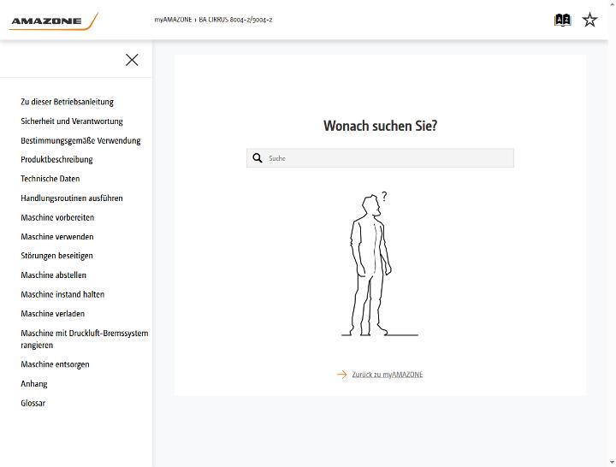This screenshot has height=467, width=616.
Task: Open Zu dieser Betriebsanleitung chapter
Action: click(x=68, y=102)
